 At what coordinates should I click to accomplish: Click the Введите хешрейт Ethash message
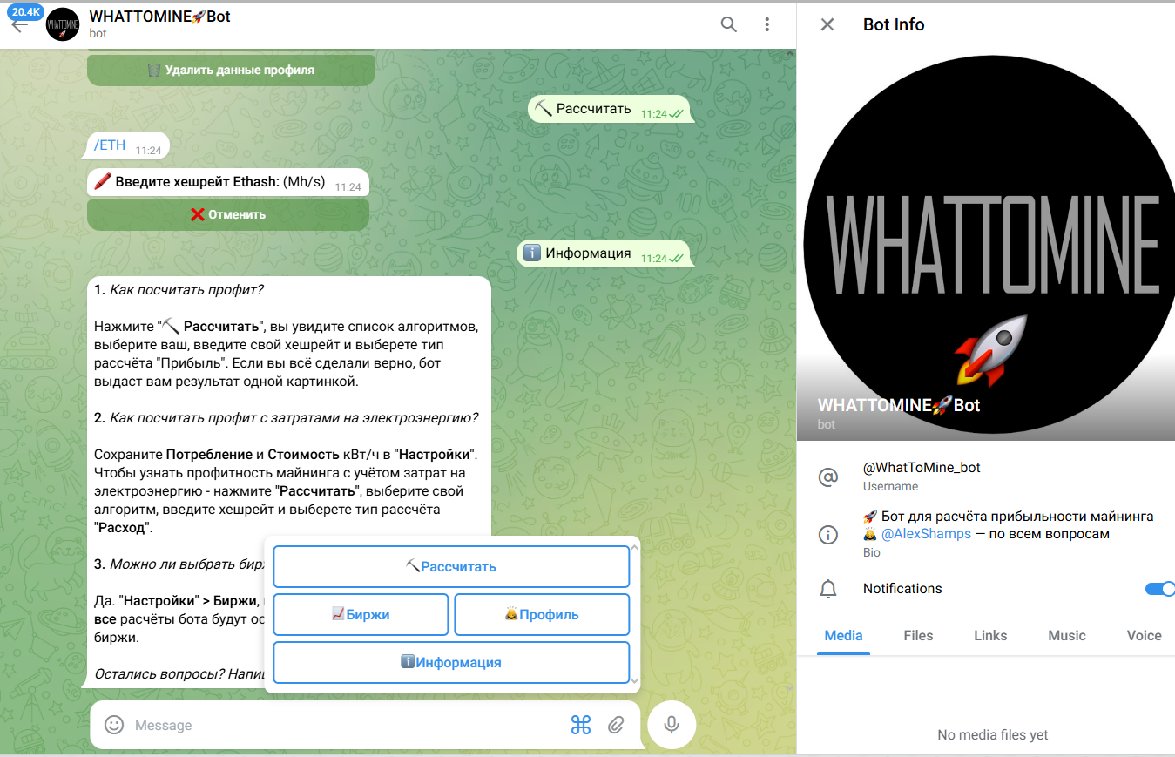[228, 182]
